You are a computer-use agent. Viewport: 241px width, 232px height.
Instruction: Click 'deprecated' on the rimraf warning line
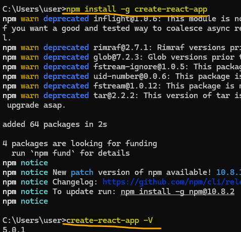tap(66, 48)
